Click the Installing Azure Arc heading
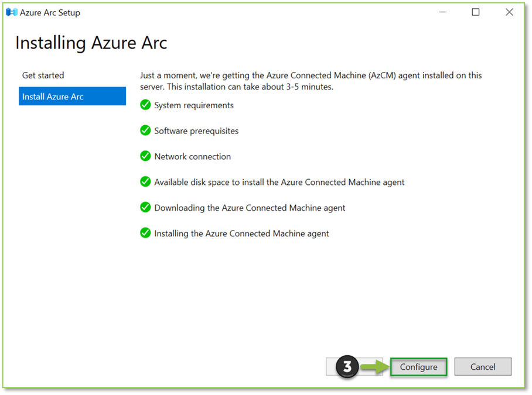This screenshot has width=532, height=395. (x=91, y=43)
